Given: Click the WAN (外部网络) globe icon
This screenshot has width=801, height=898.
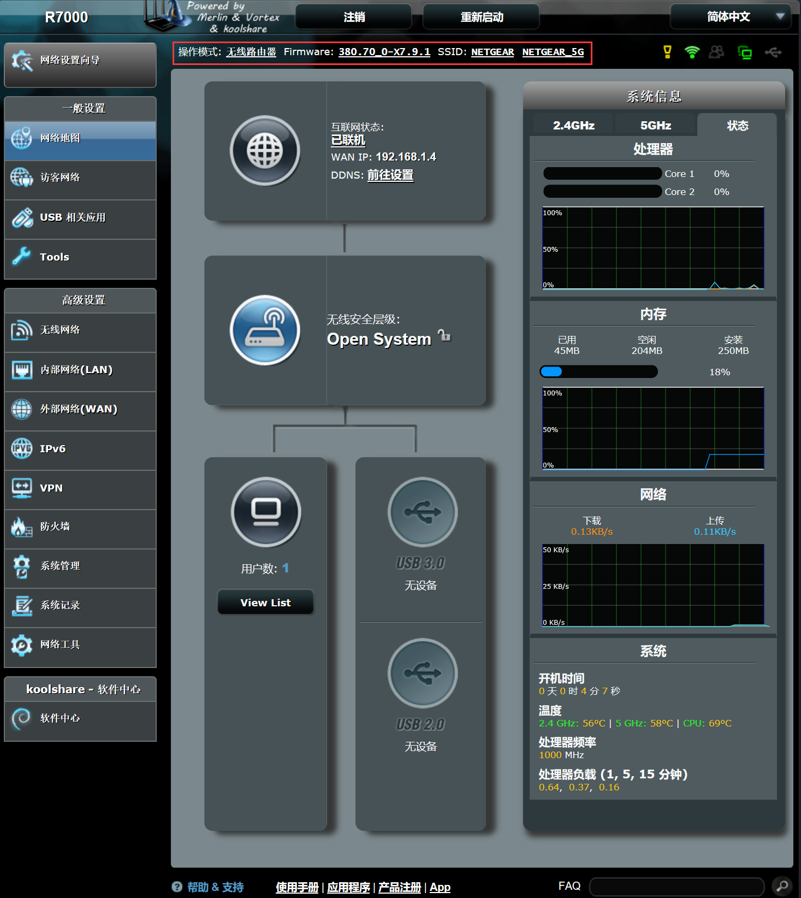Looking at the screenshot, I should 22,409.
